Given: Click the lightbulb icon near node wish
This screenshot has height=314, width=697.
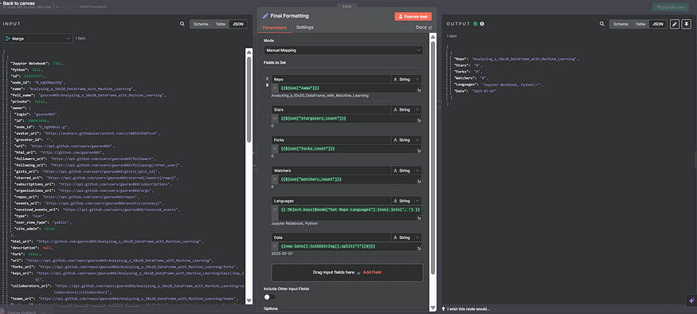Looking at the screenshot, I should pos(443,309).
